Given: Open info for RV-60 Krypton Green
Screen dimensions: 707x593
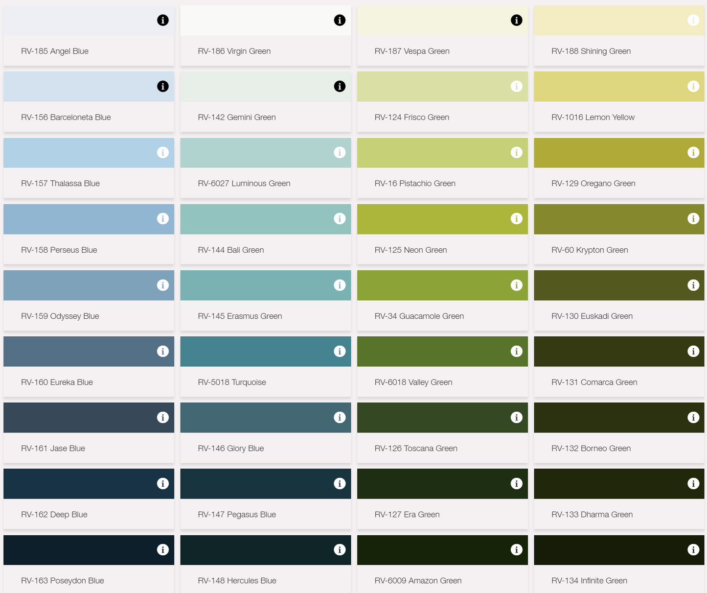Looking at the screenshot, I should (693, 218).
